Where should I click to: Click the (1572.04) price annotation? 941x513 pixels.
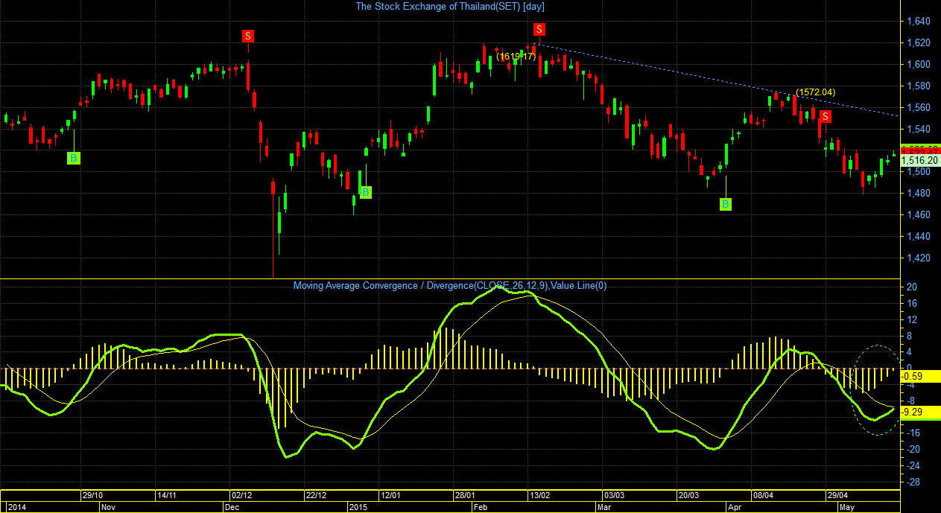tap(815, 92)
